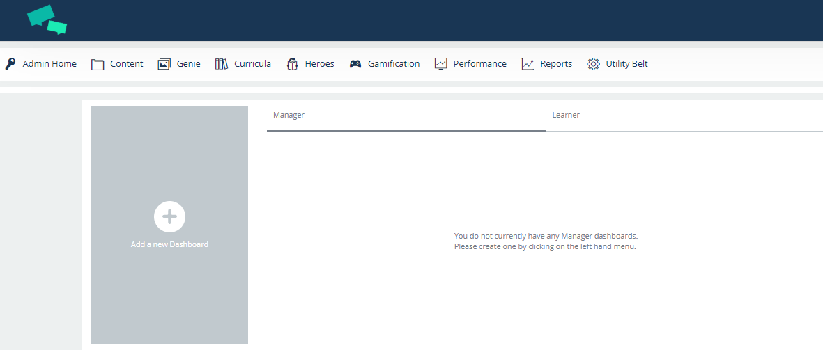Click the key icon beside Admin Home
Screen dimensions: 823x350
click(10, 64)
